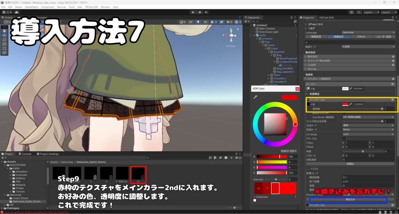Collapse the Swatches section
The height and width of the screenshot is (214, 399).
point(254,197)
